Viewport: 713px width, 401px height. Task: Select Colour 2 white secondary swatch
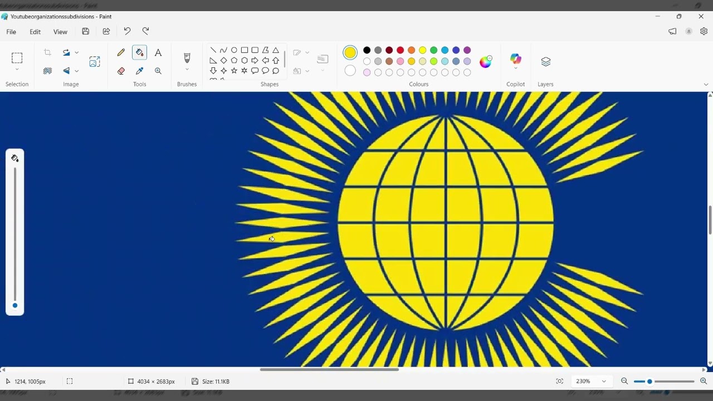pos(350,71)
